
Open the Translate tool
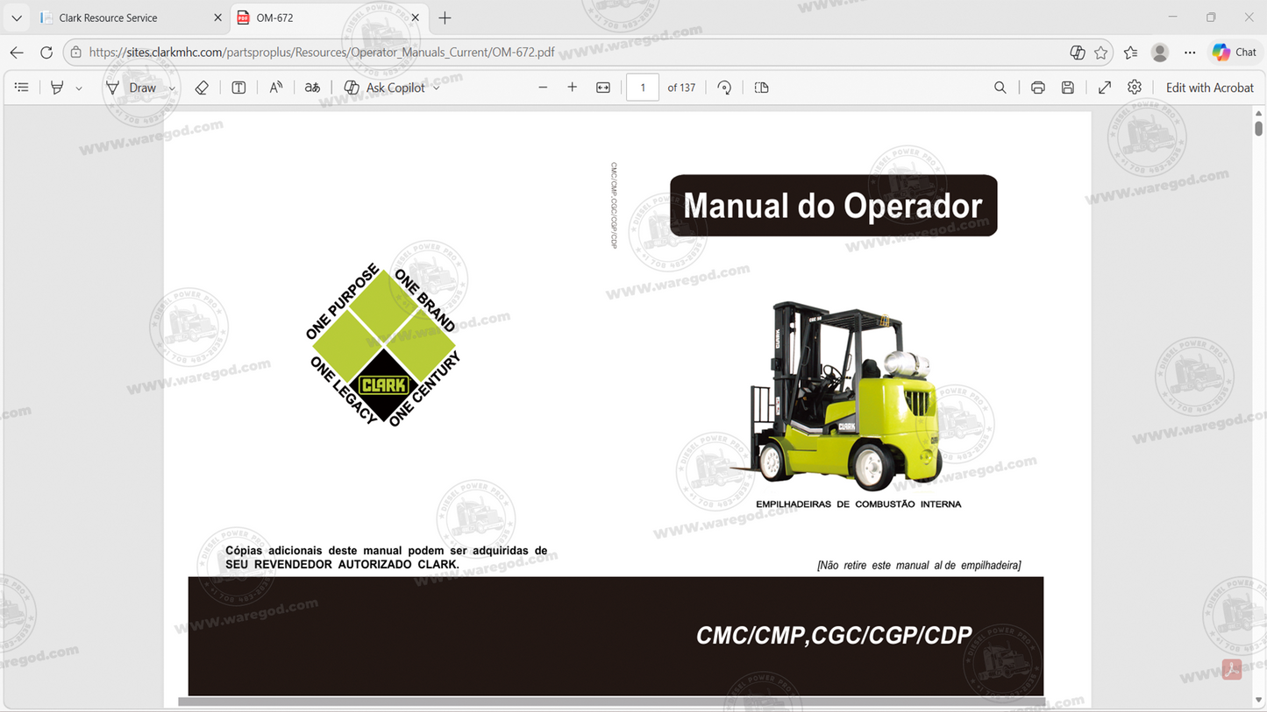(312, 88)
